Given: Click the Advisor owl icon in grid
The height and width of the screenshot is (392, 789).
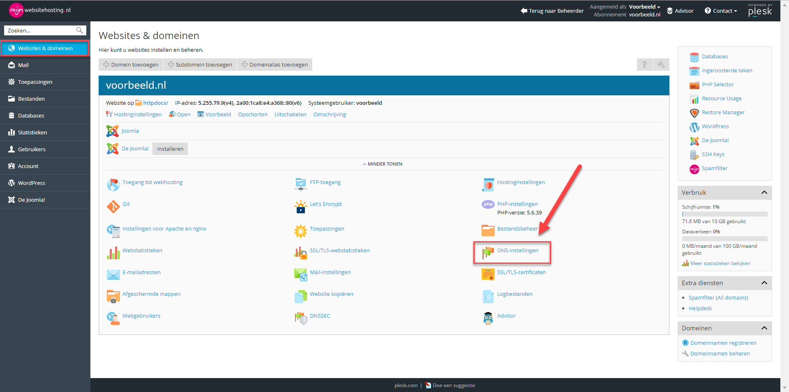Looking at the screenshot, I should 488,318.
